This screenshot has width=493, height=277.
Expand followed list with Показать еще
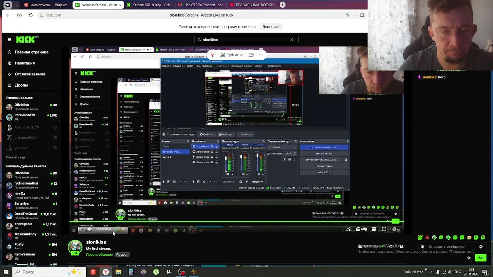click(16, 157)
